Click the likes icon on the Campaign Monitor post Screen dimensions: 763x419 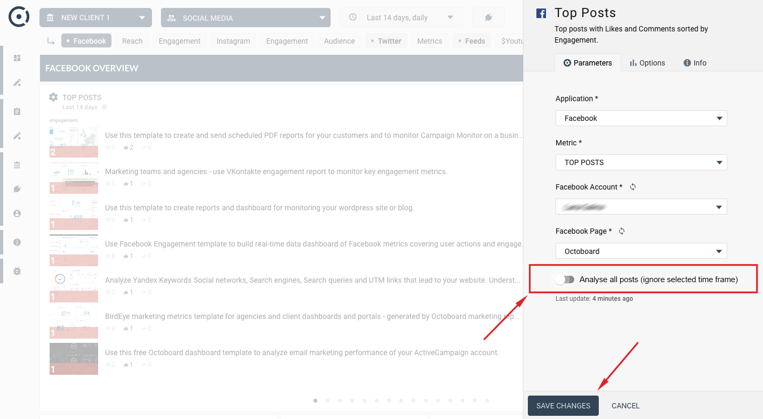pos(126,147)
